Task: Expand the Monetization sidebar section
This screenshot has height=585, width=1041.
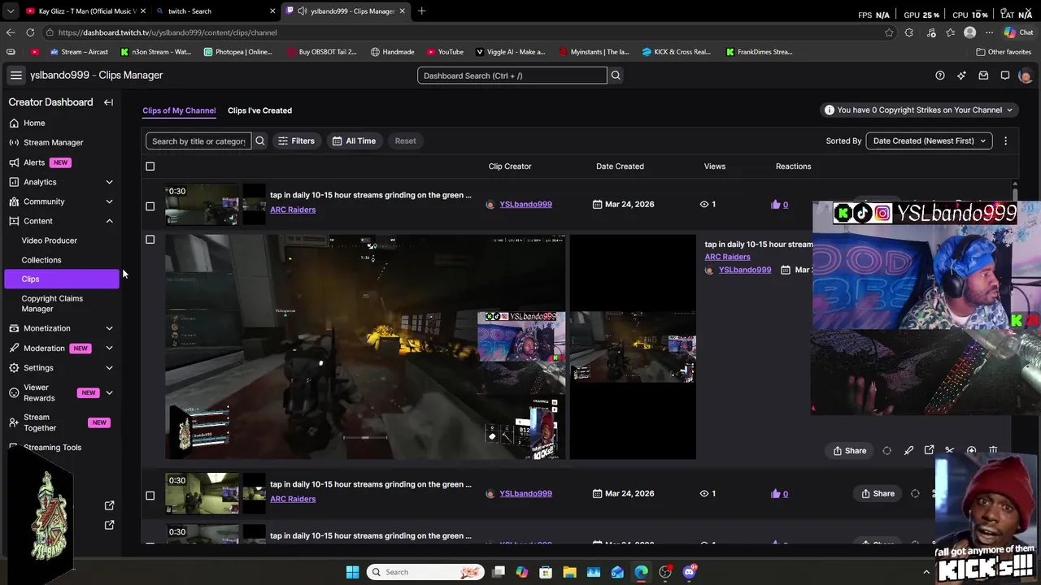Action: tap(109, 328)
